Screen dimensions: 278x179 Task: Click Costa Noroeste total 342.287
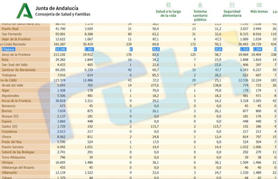[x=59, y=44]
